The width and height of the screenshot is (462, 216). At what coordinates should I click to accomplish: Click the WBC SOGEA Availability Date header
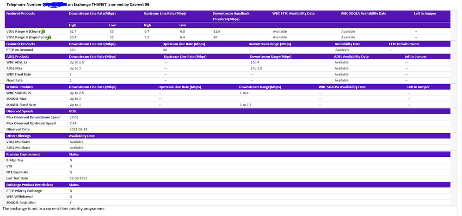[x=363, y=13]
